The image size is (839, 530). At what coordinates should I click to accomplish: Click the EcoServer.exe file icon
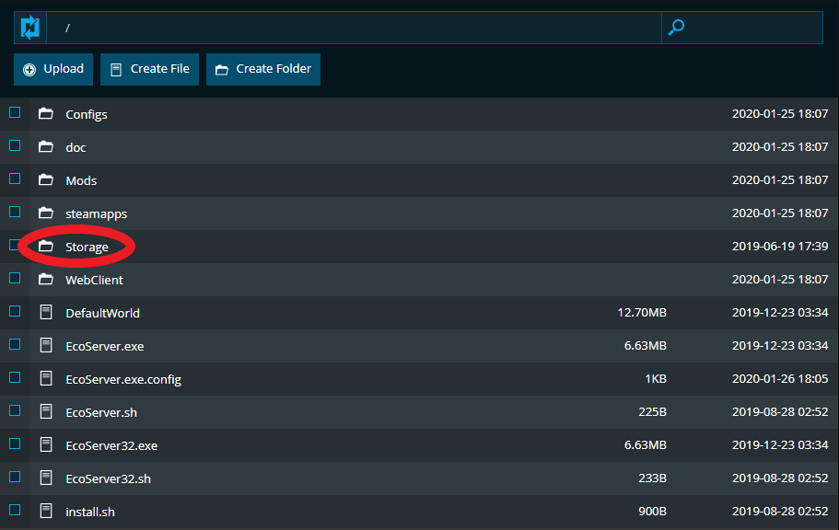tap(46, 345)
